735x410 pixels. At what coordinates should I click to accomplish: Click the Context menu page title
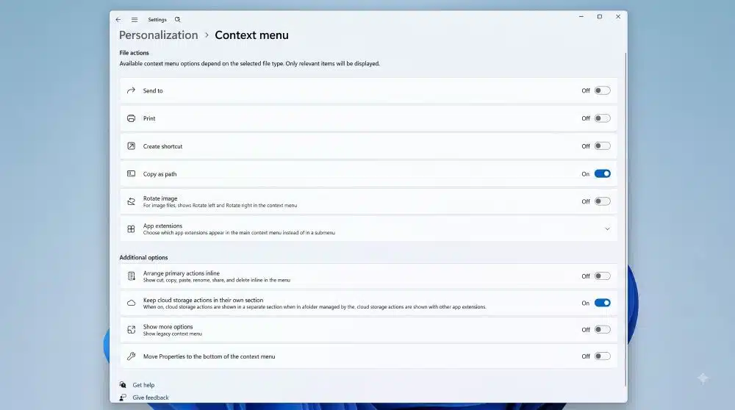tap(251, 35)
